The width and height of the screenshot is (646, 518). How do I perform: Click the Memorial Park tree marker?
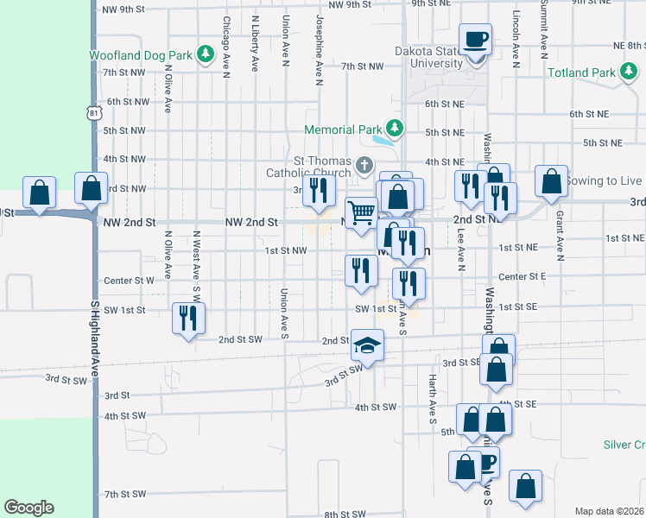[395, 128]
